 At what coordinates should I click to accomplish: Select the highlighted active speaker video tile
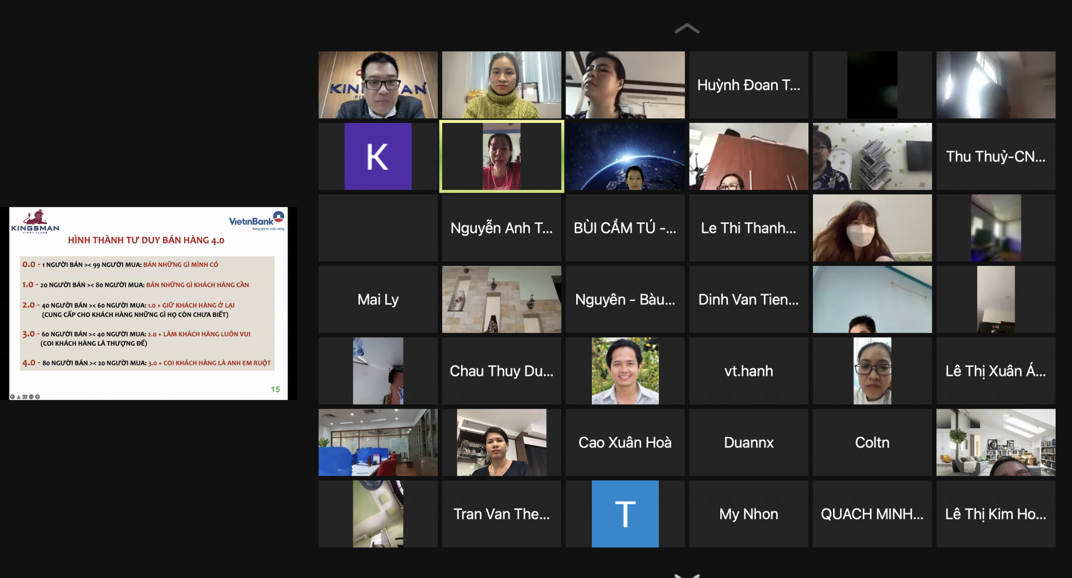coord(501,156)
